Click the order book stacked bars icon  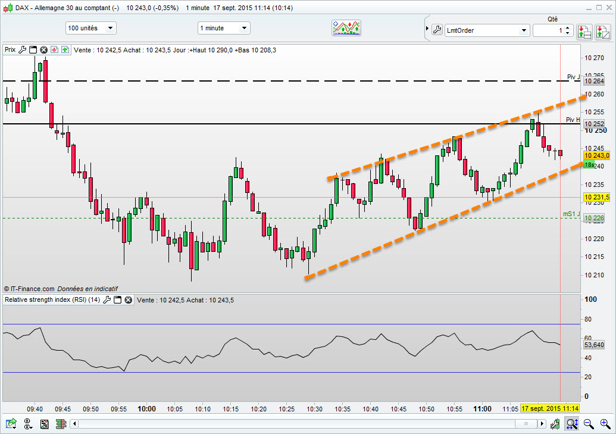click(x=61, y=423)
